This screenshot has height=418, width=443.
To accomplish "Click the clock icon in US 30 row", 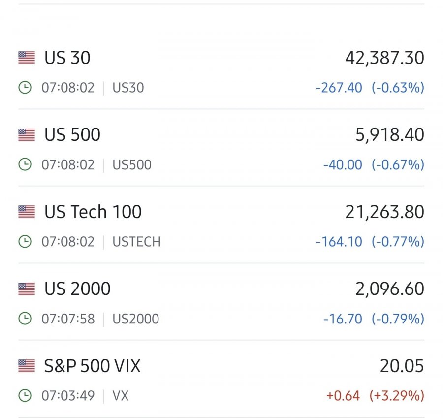I will tap(25, 87).
